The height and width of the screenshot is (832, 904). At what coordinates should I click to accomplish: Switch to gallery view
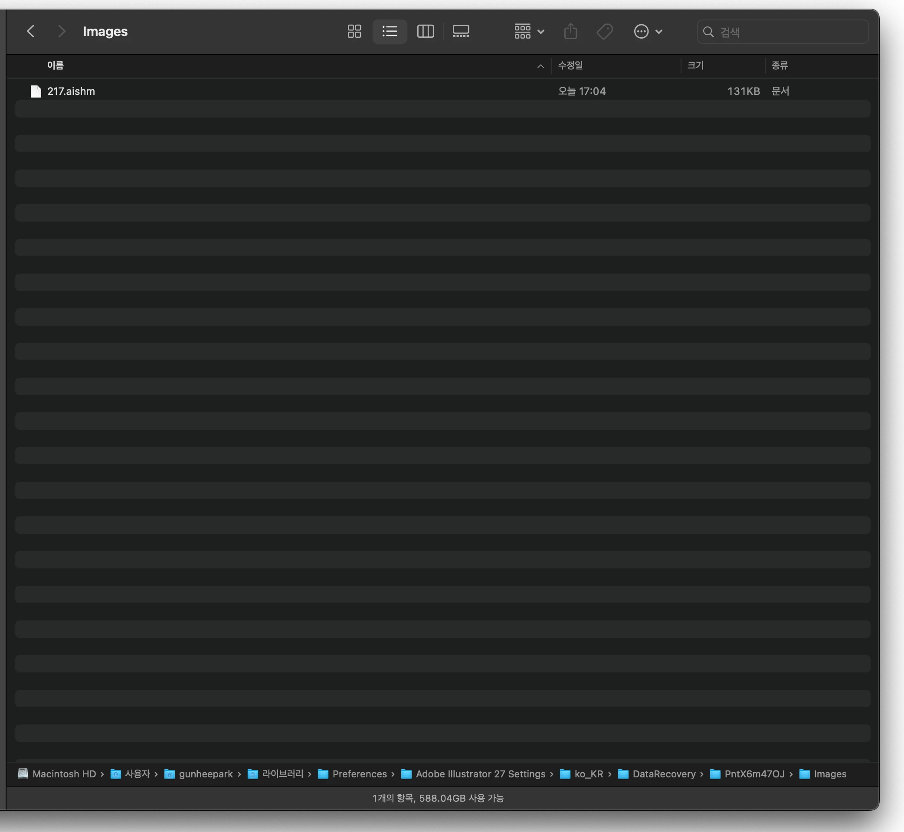[461, 32]
